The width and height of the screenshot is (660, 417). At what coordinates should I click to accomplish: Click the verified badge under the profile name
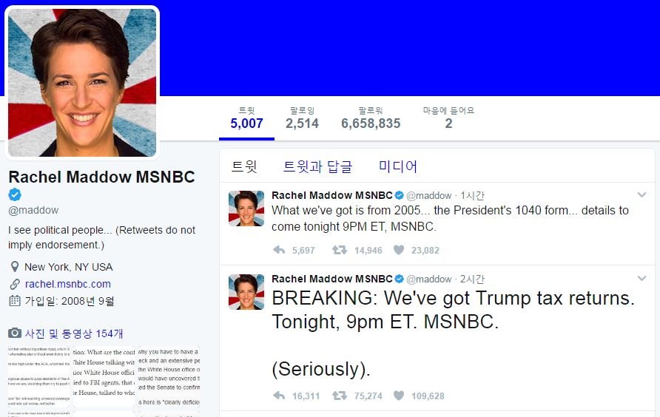pos(15,194)
